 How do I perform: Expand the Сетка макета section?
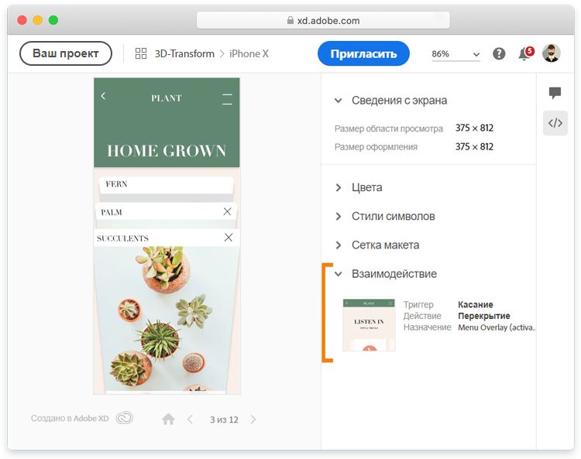pos(338,245)
